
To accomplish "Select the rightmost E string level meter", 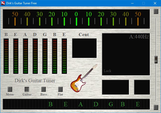I will (64, 56).
